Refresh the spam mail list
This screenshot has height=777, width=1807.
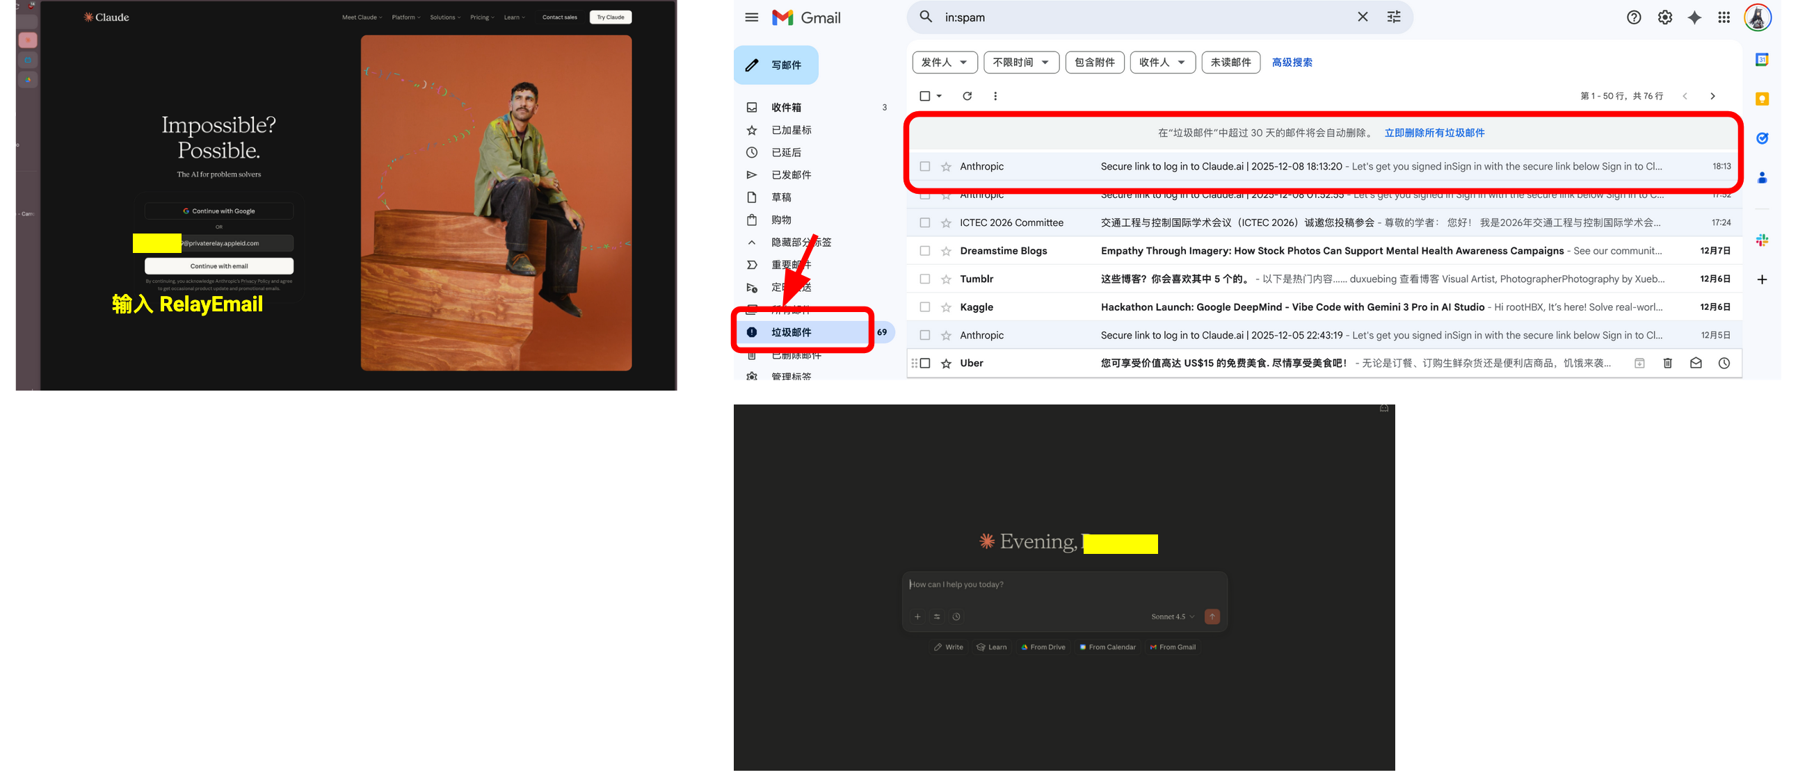coord(967,96)
